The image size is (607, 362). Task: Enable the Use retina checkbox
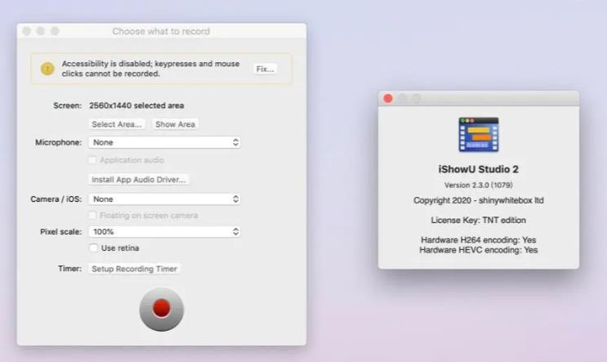coord(94,248)
